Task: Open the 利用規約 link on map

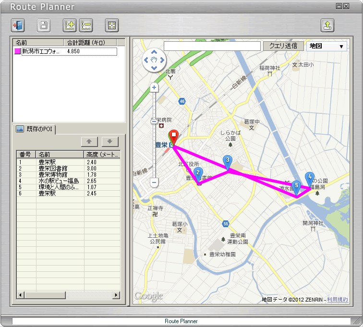Action: pyautogui.click(x=338, y=300)
